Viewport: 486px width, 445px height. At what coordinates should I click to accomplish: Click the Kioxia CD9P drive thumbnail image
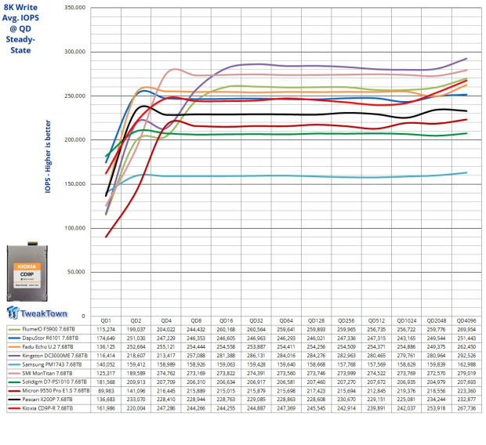(27, 271)
